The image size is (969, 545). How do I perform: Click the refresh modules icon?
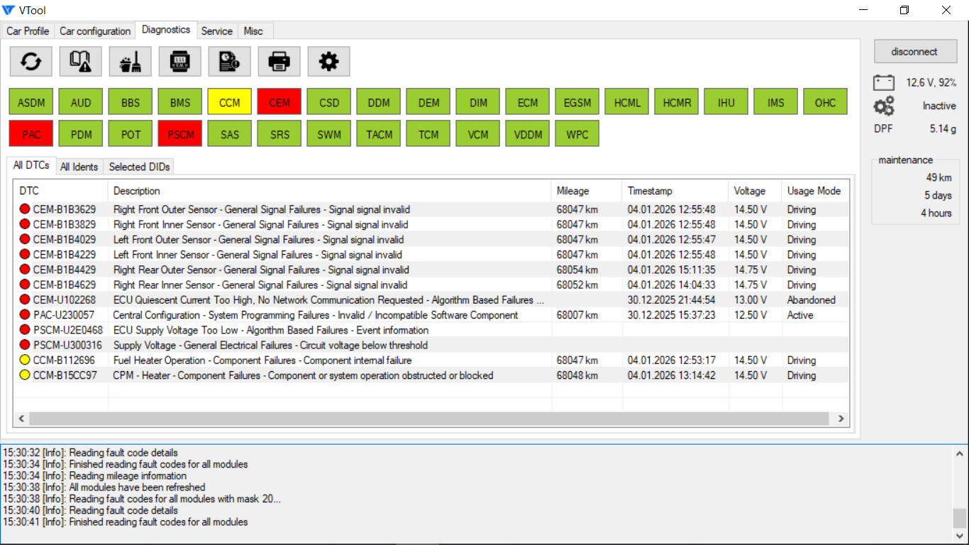(31, 62)
